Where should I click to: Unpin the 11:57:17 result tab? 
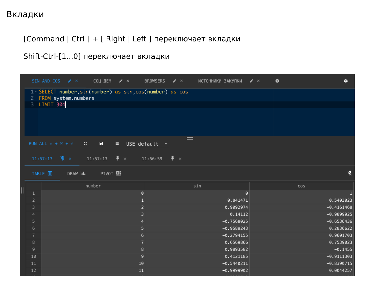coord(62,158)
